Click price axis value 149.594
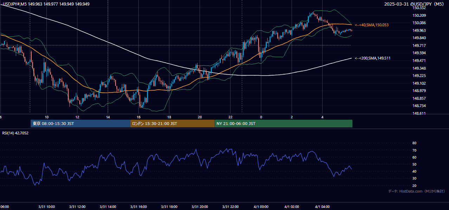449x210 pixels. (419, 53)
